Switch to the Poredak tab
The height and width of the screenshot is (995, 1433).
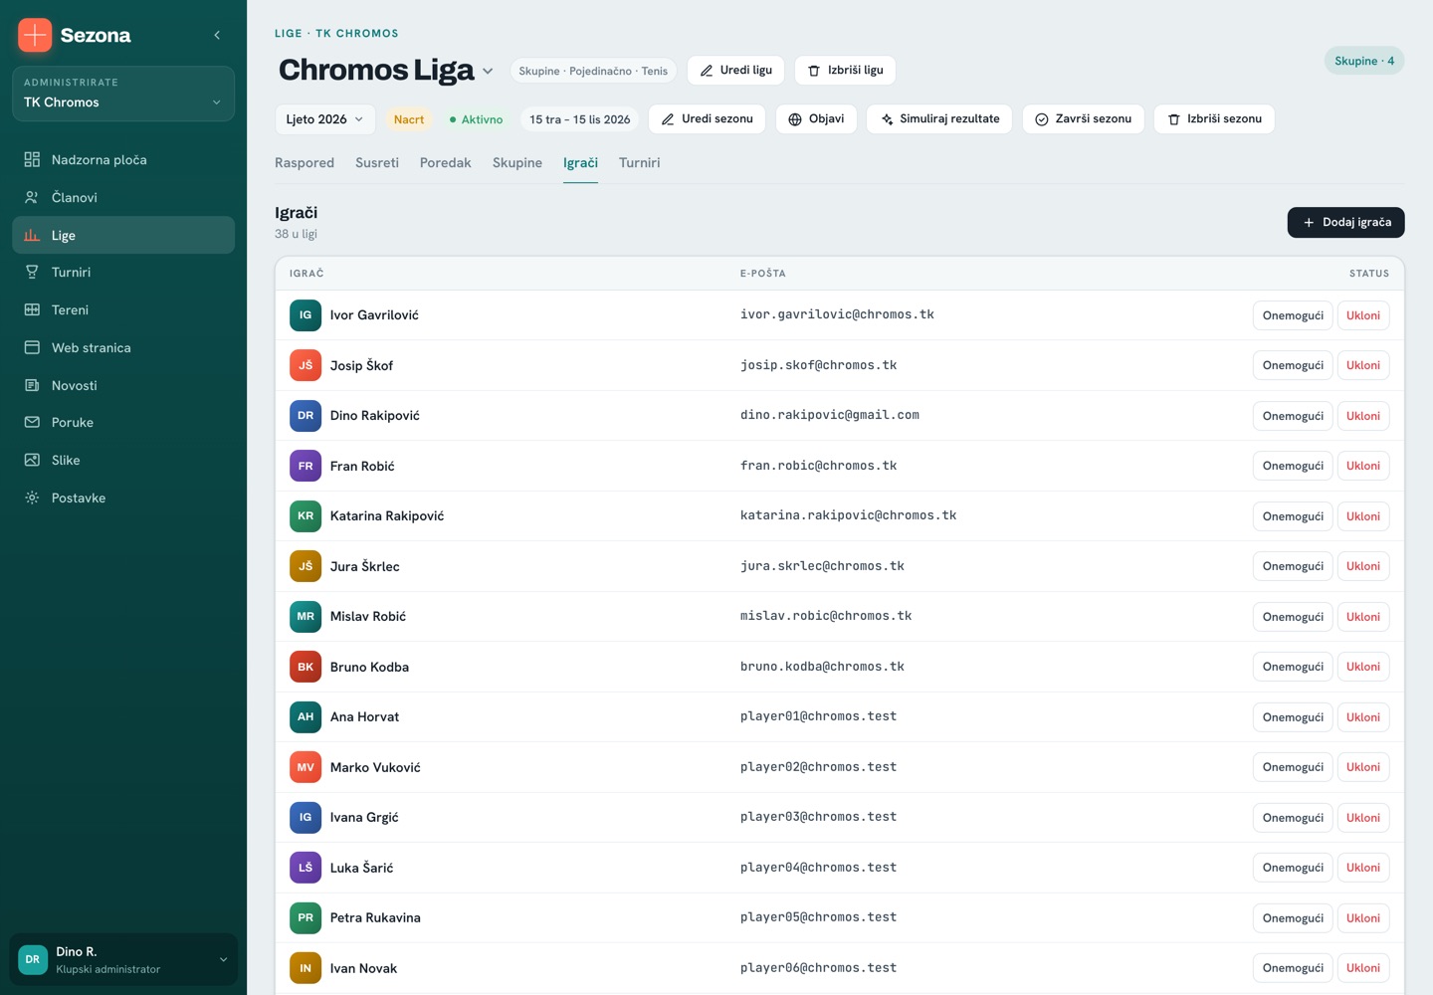(x=446, y=163)
